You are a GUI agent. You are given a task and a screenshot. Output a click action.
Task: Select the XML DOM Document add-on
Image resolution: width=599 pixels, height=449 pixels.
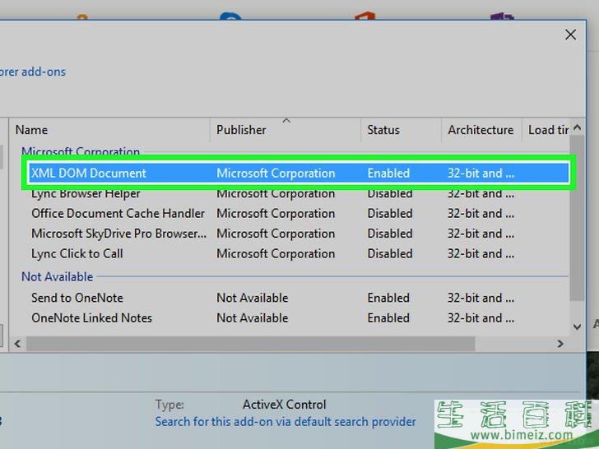(299, 173)
